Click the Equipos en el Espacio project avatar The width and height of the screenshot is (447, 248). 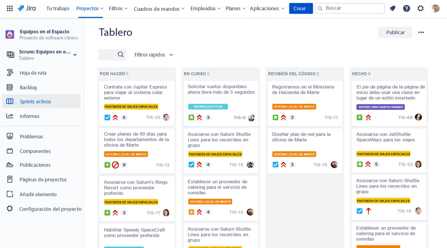click(10, 34)
